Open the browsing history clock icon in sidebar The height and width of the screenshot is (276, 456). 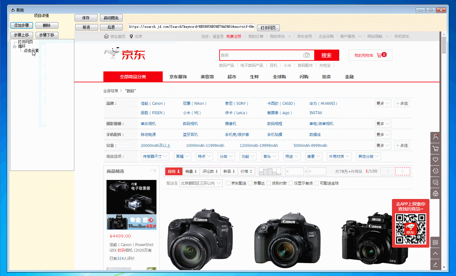pyautogui.click(x=436, y=171)
